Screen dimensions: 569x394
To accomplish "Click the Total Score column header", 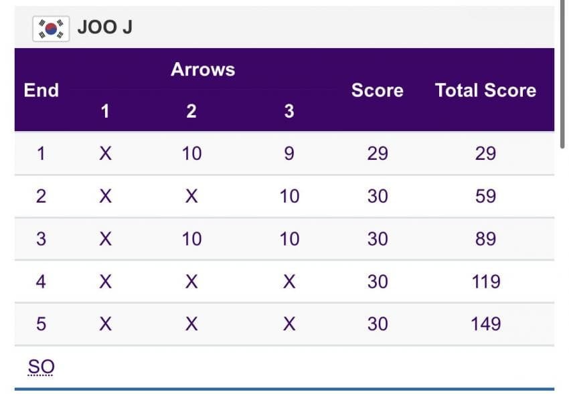I will click(x=485, y=90).
